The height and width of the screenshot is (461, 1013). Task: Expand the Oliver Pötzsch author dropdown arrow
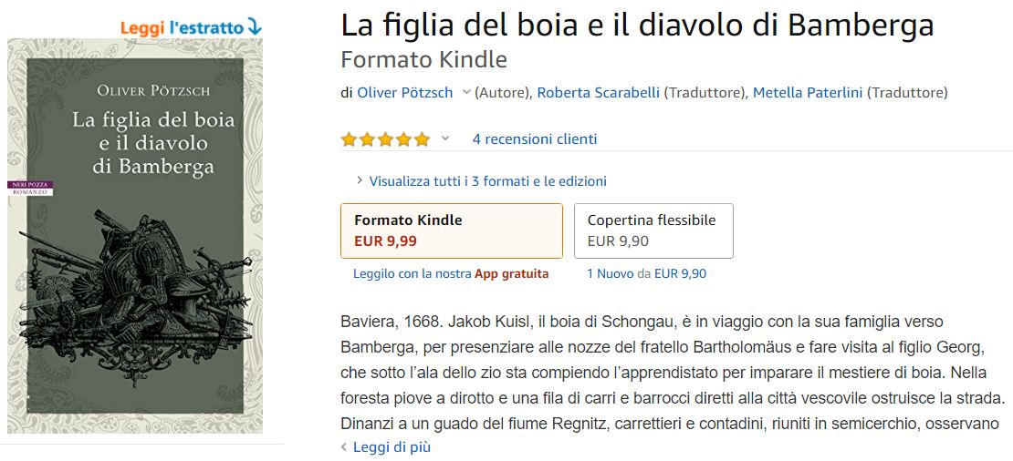(466, 93)
